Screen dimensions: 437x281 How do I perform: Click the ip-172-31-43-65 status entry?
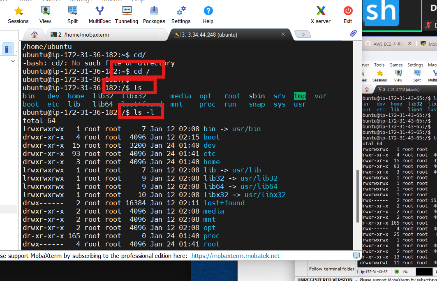coord(374,272)
